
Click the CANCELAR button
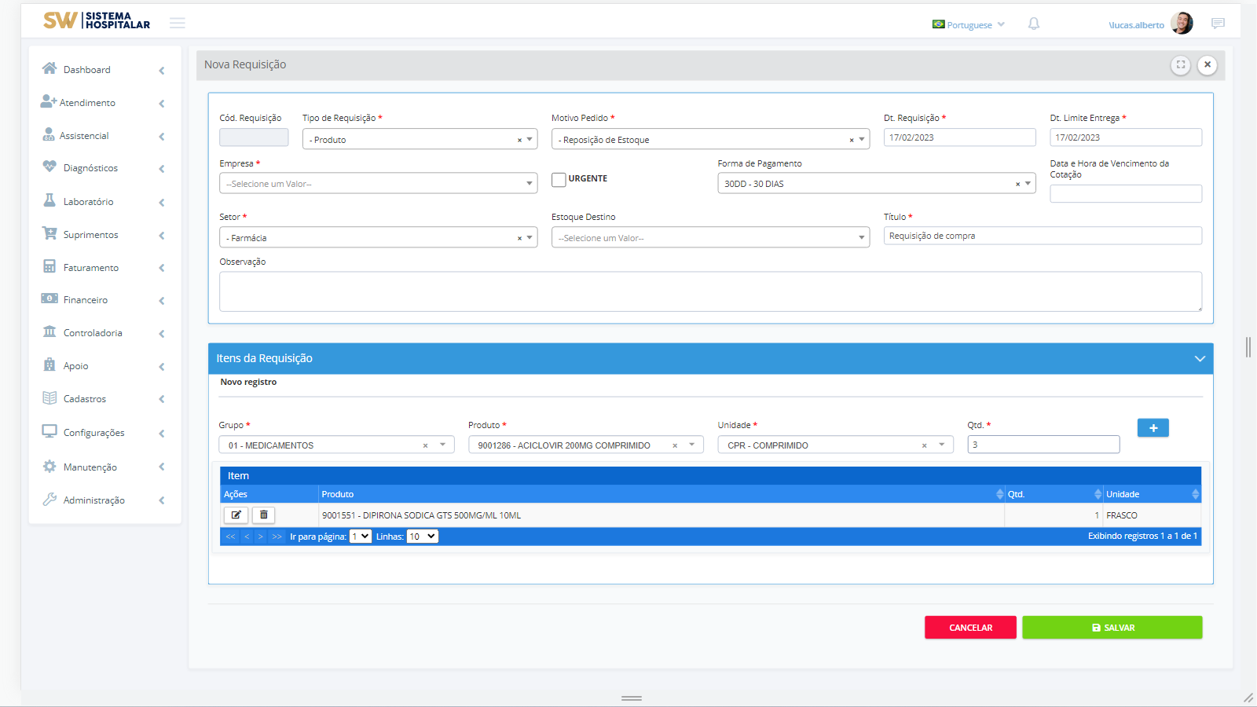[970, 628]
